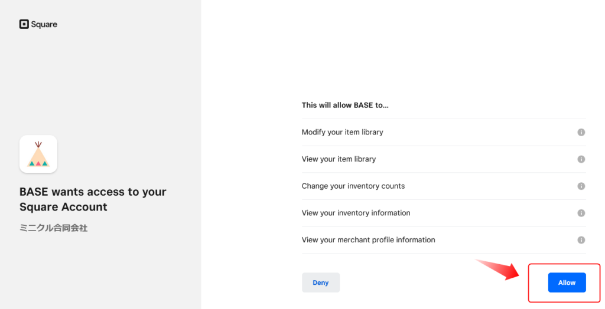This screenshot has height=309, width=605.
Task: Click the ミニクル合同会社 company name
Action: click(x=53, y=228)
